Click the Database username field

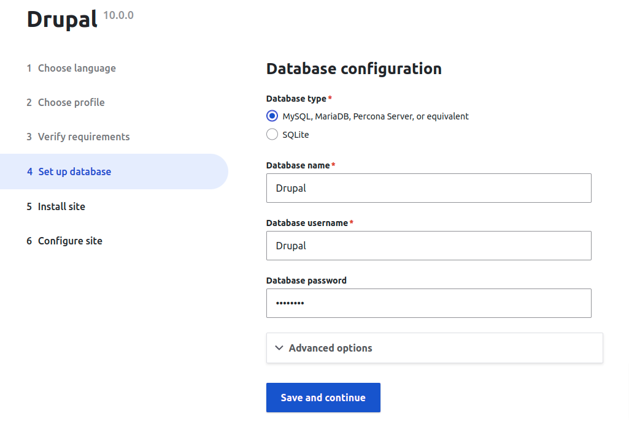coord(428,246)
